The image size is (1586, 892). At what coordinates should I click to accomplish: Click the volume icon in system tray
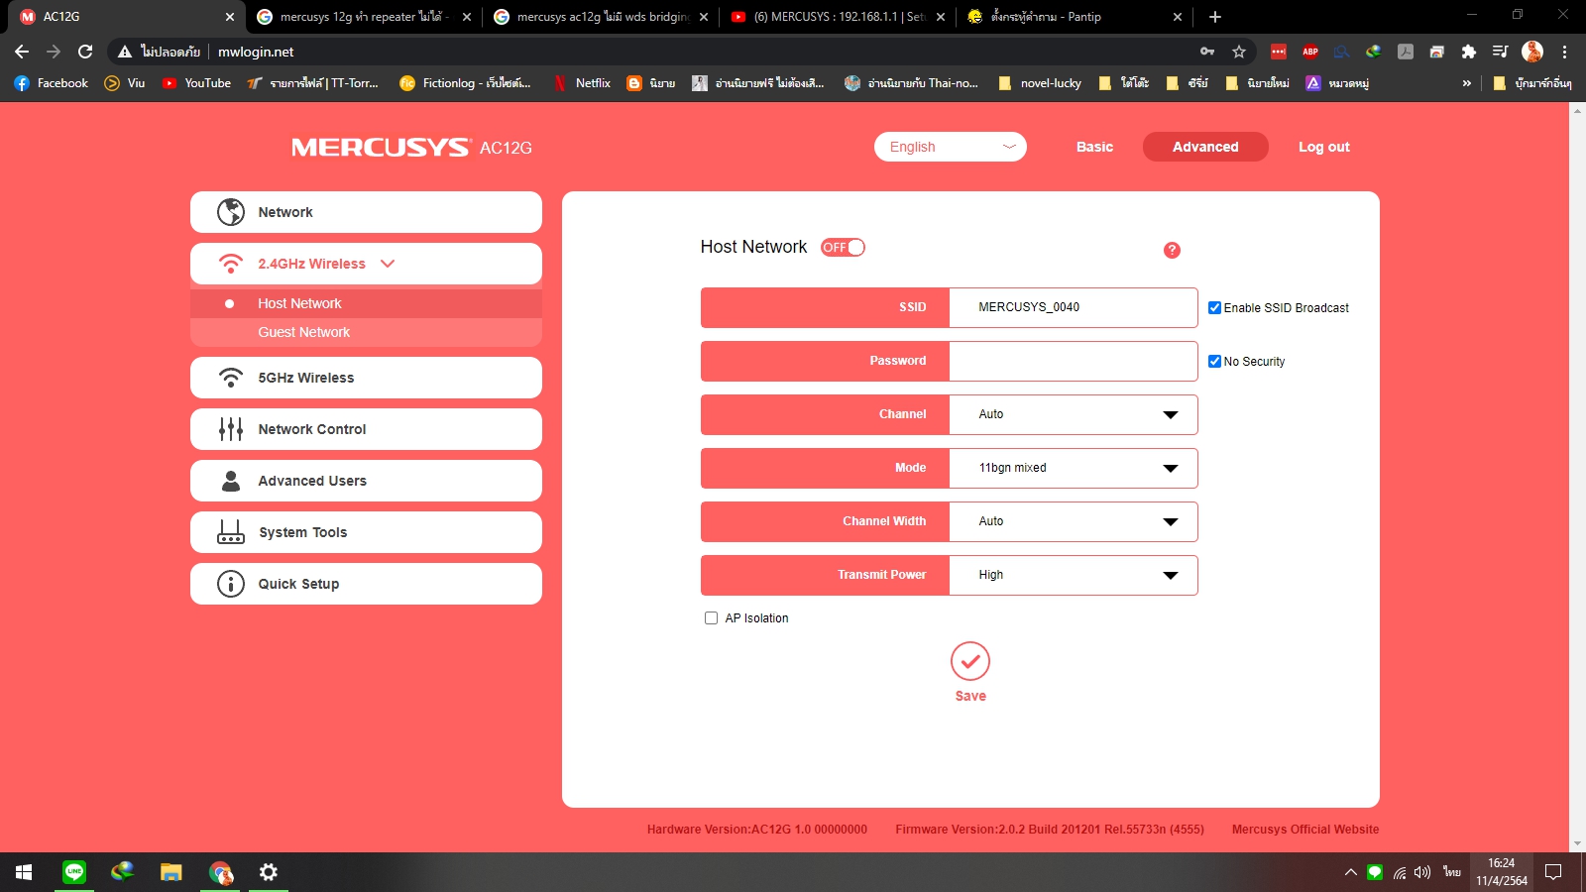pos(1422,872)
